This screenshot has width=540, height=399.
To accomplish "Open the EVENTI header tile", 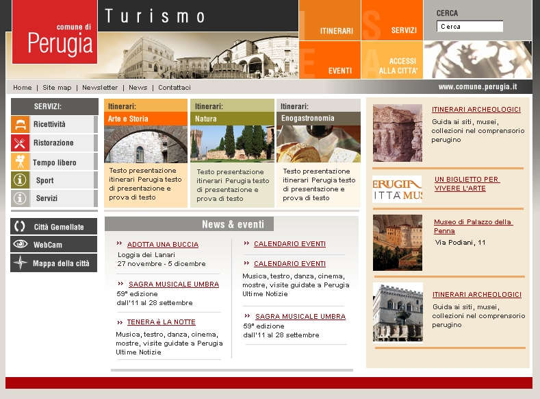I will pos(330,60).
